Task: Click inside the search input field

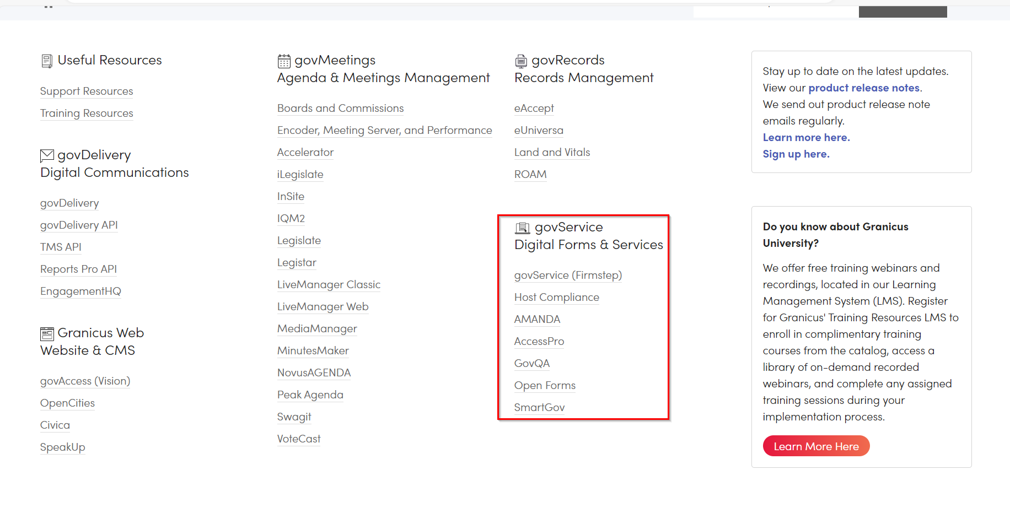Action: click(x=775, y=11)
